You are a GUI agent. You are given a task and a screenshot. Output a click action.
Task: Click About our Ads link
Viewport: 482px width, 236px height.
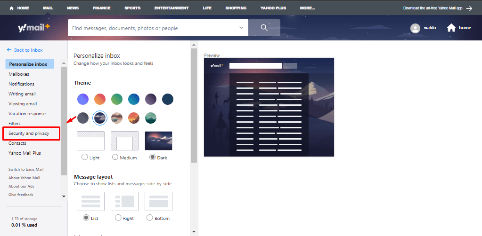click(x=21, y=186)
